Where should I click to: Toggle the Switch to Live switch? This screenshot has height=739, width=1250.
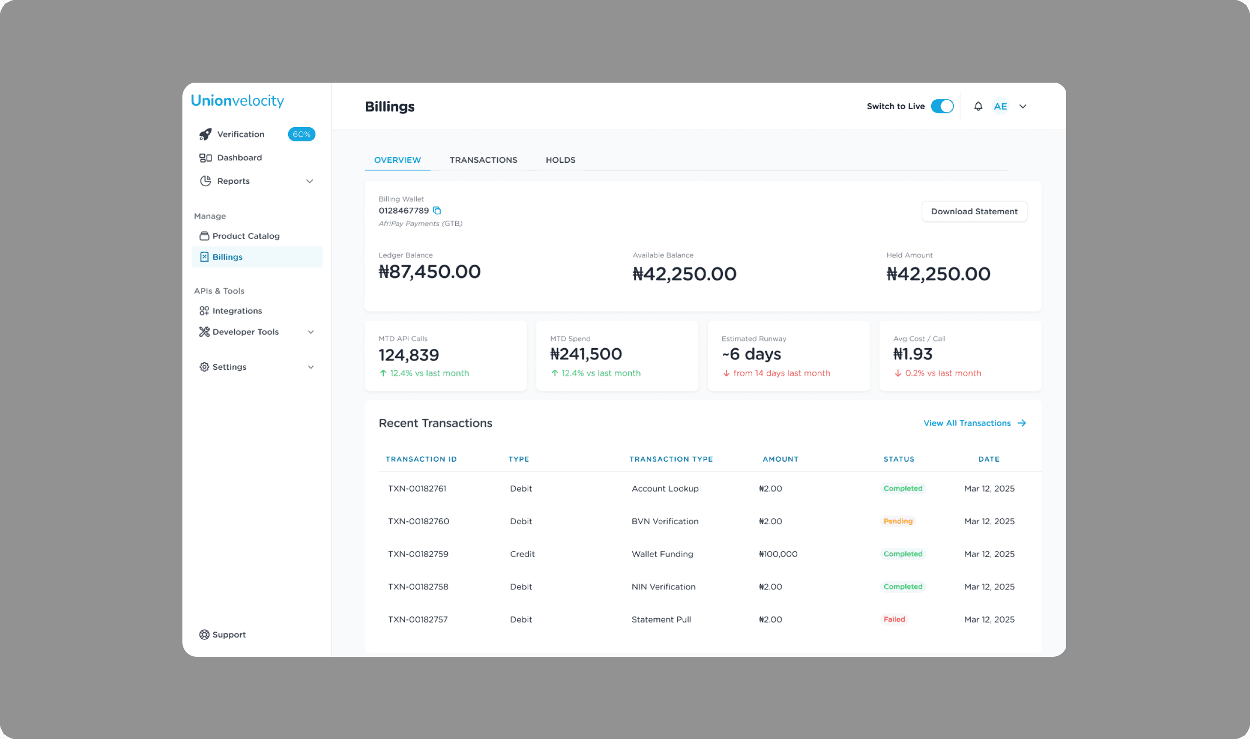(x=942, y=107)
